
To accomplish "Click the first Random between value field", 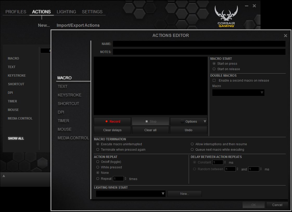I will tap(230, 169).
